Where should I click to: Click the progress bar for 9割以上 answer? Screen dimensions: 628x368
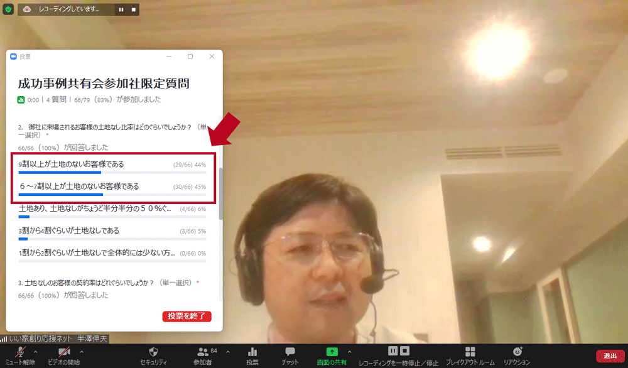(60, 171)
